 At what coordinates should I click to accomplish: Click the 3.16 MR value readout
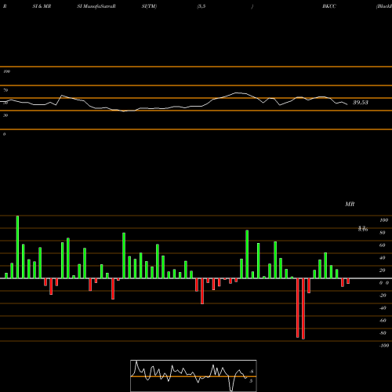pyautogui.click(x=363, y=229)
